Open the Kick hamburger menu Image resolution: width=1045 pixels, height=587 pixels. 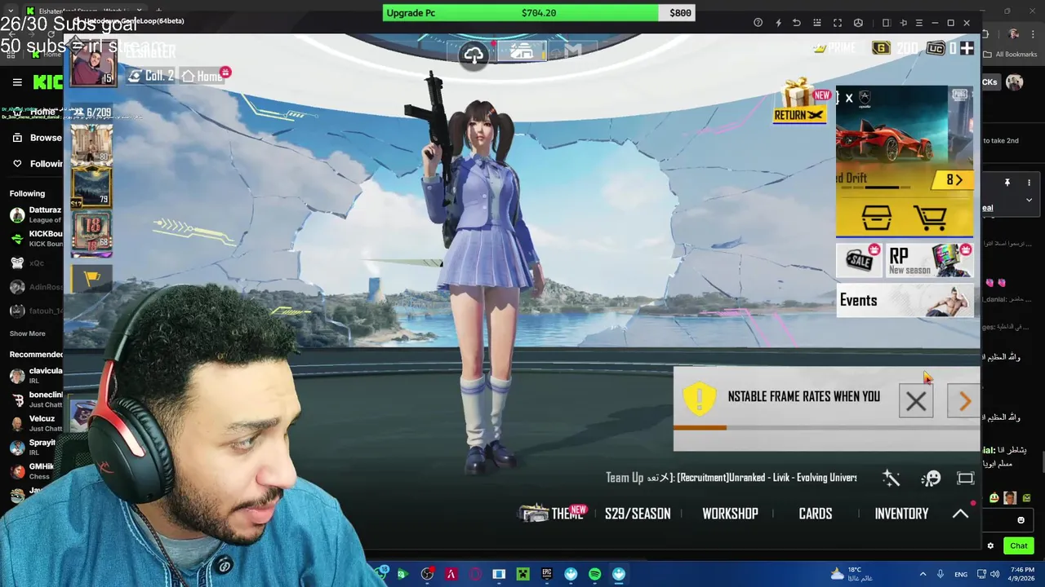pyautogui.click(x=17, y=82)
